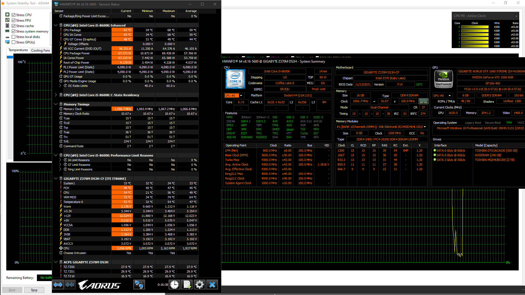Open the memory module BANK 1 dropdown
Screen dimensions: 525x295
[425, 127]
